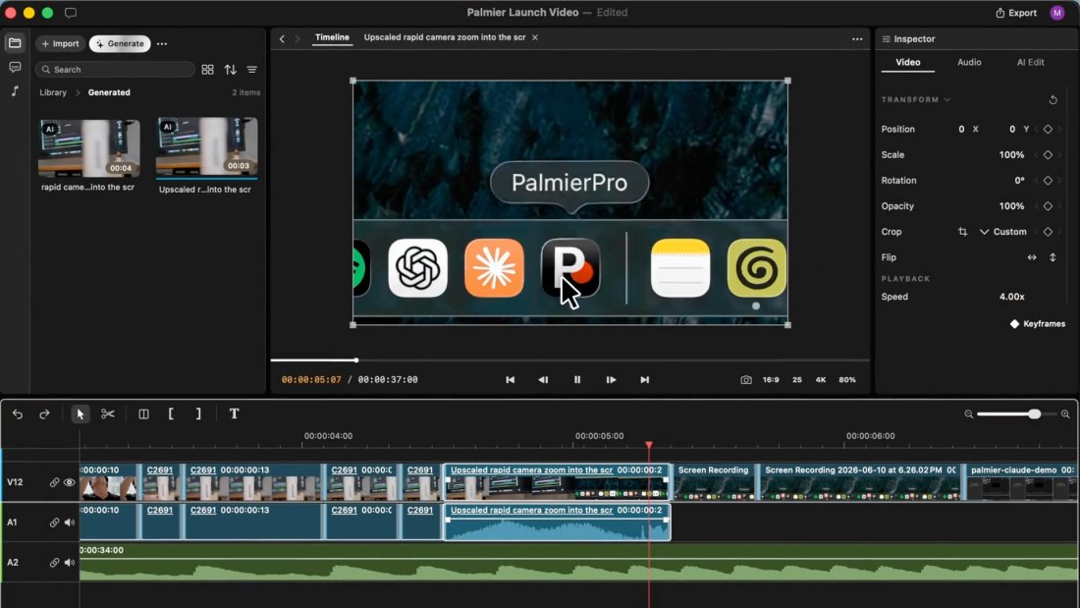Open the music library sidebar icon
Viewport: 1080px width, 608px height.
(x=15, y=91)
